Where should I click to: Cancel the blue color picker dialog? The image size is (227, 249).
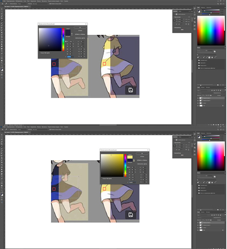pos(80,31)
